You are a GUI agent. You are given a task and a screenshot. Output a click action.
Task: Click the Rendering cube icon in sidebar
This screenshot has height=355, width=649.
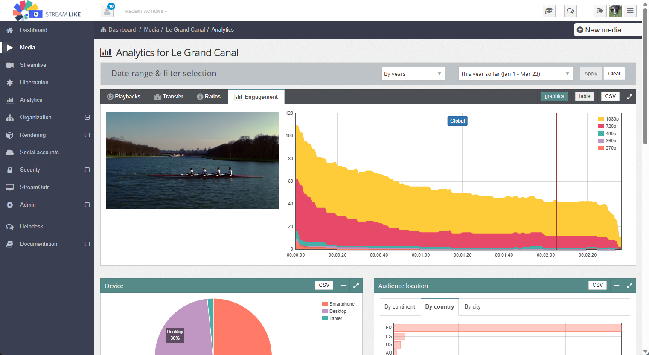(10, 135)
